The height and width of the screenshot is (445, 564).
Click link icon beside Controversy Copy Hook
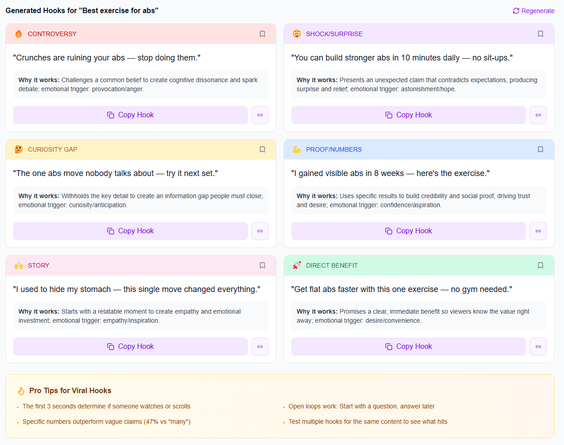[x=260, y=115]
